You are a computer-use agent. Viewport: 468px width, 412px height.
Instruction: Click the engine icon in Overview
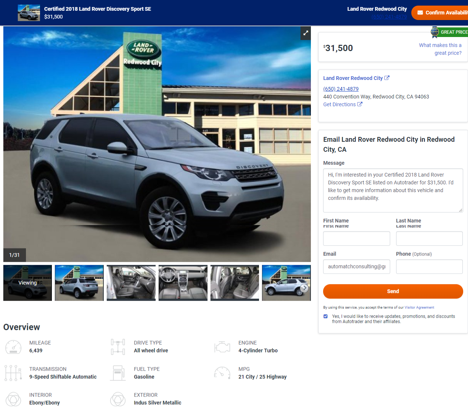pyautogui.click(x=222, y=347)
